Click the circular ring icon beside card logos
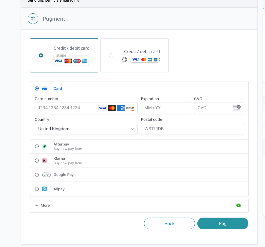The height and width of the screenshot is (247, 265). pos(124,59)
